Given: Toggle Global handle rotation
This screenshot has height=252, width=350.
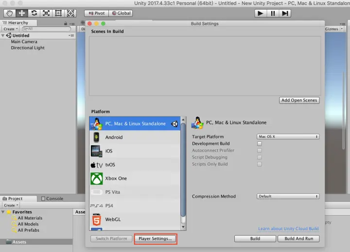Looking at the screenshot, I should coord(121,13).
